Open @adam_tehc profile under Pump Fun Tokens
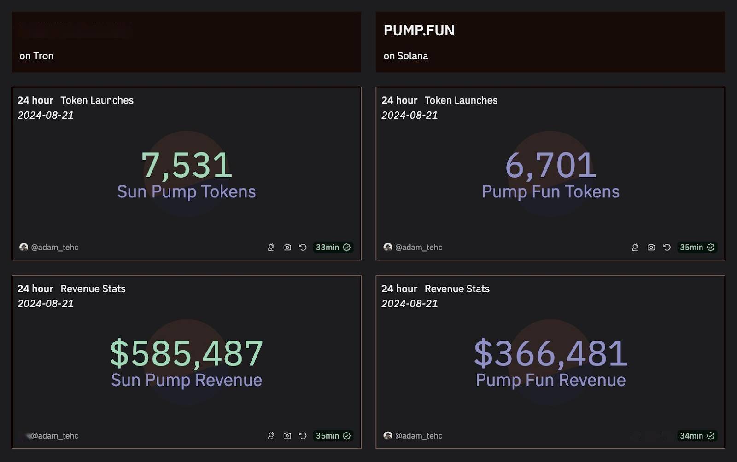Image resolution: width=737 pixels, height=462 pixels. 419,248
